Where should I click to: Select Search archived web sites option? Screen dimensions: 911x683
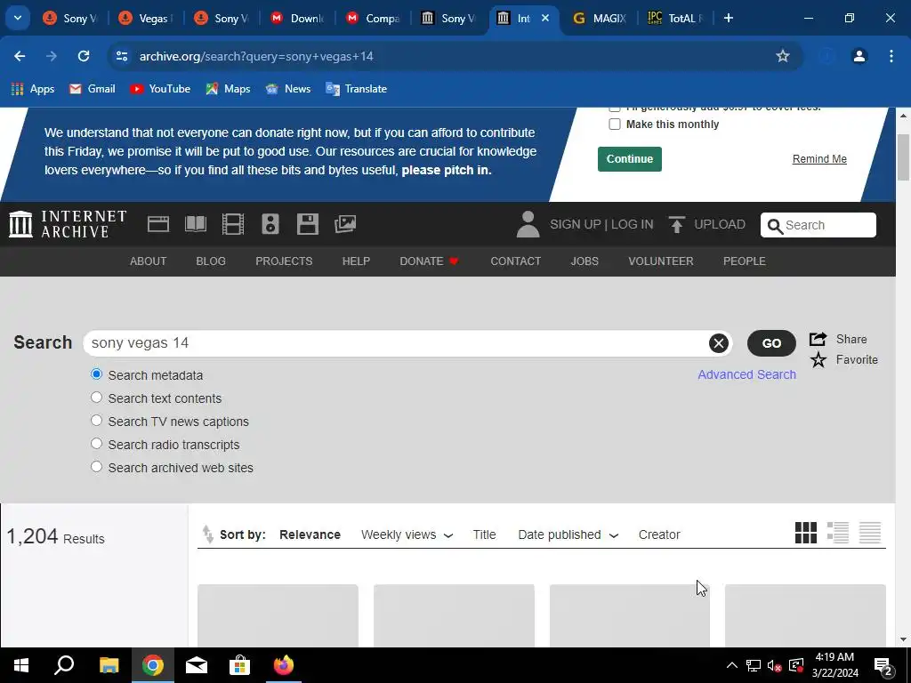pyautogui.click(x=96, y=467)
